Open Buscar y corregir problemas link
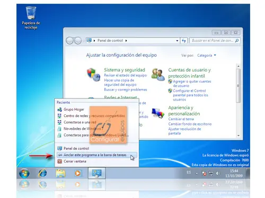265x198 pixels. 126,89
